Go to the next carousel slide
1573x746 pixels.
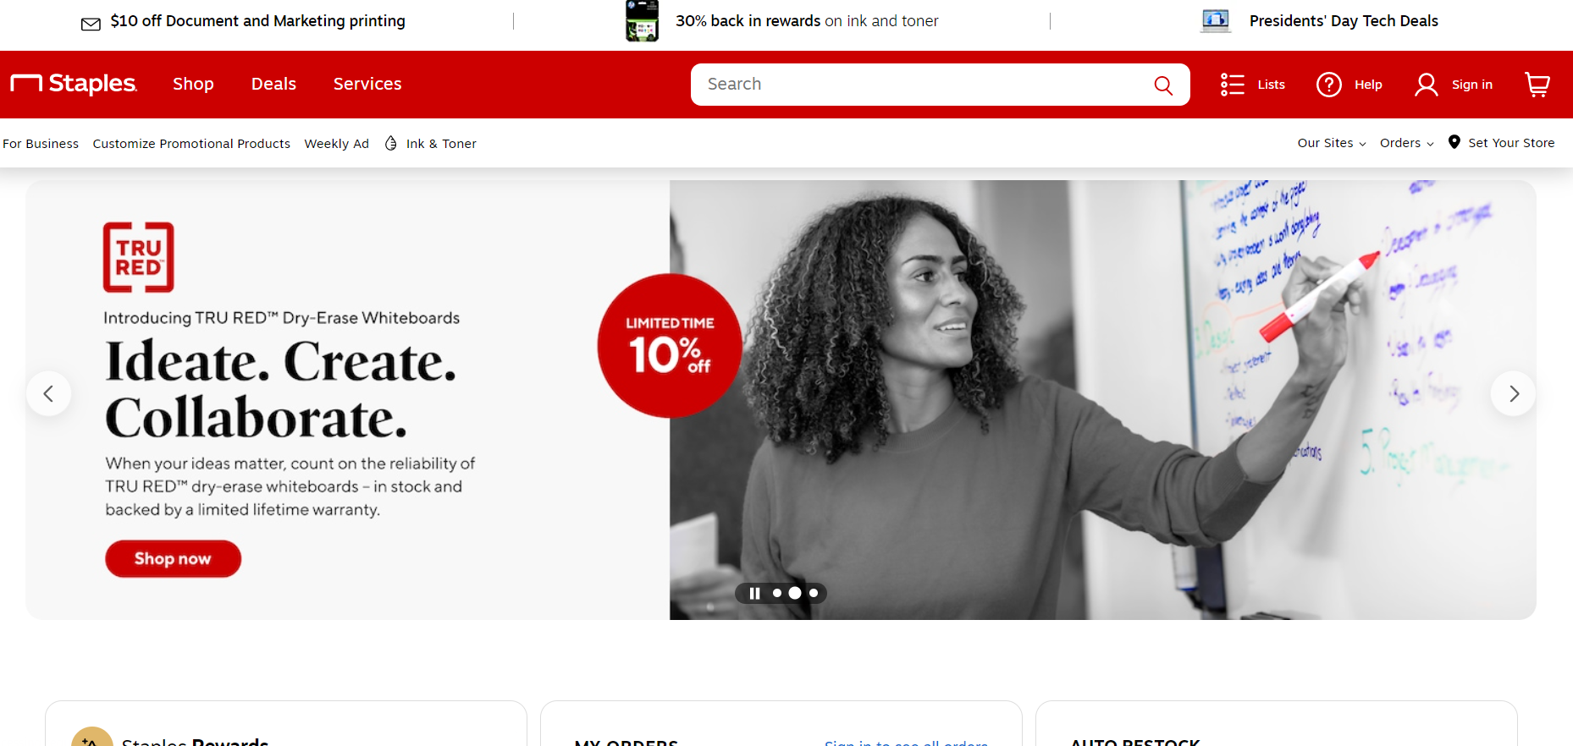pyautogui.click(x=1513, y=393)
